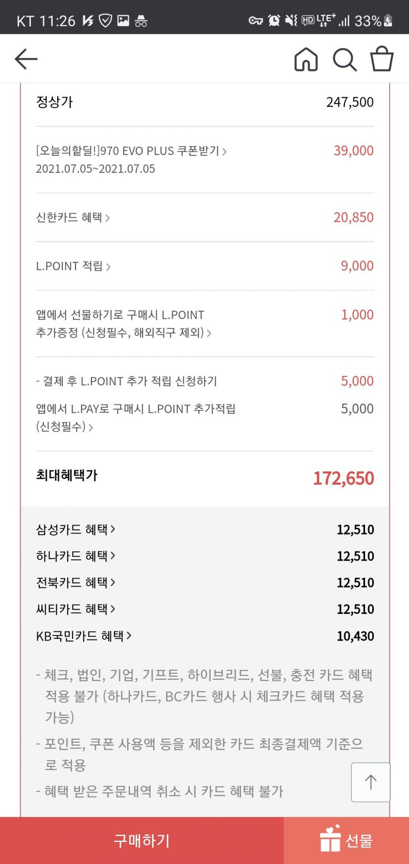Expand L.POINT 적립 details
Viewport: 409px width, 864px height.
coord(73,266)
